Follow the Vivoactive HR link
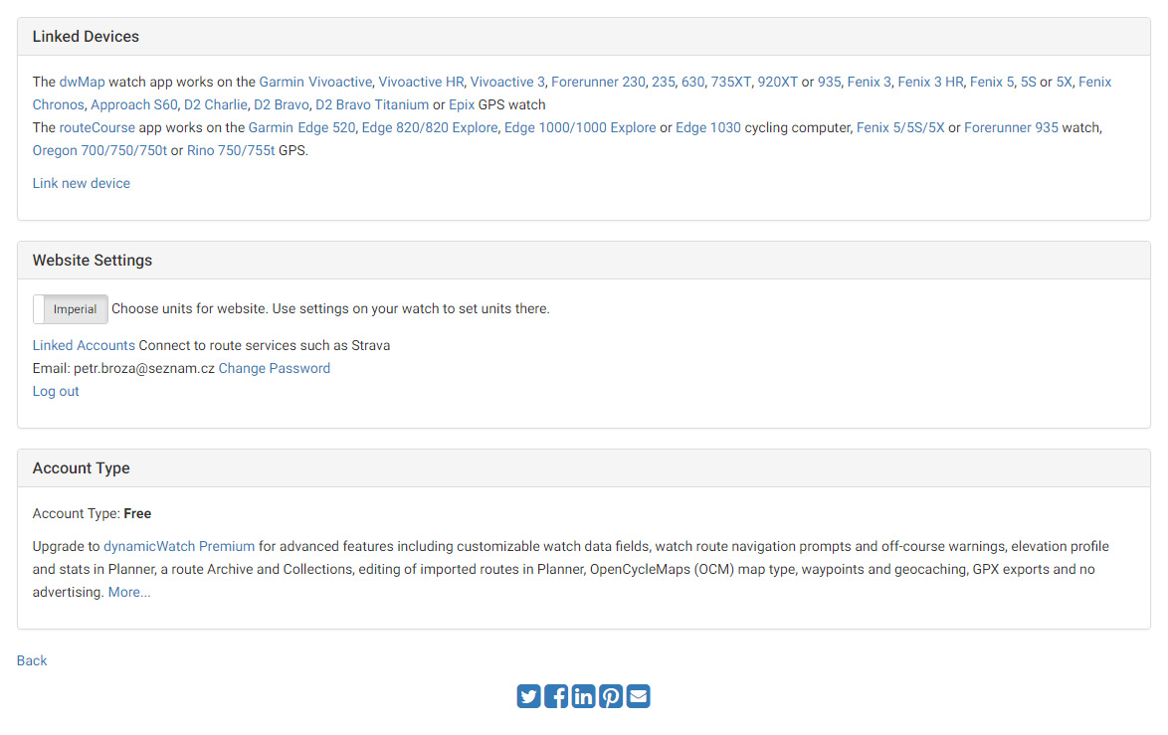The width and height of the screenshot is (1168, 735). coord(421,82)
